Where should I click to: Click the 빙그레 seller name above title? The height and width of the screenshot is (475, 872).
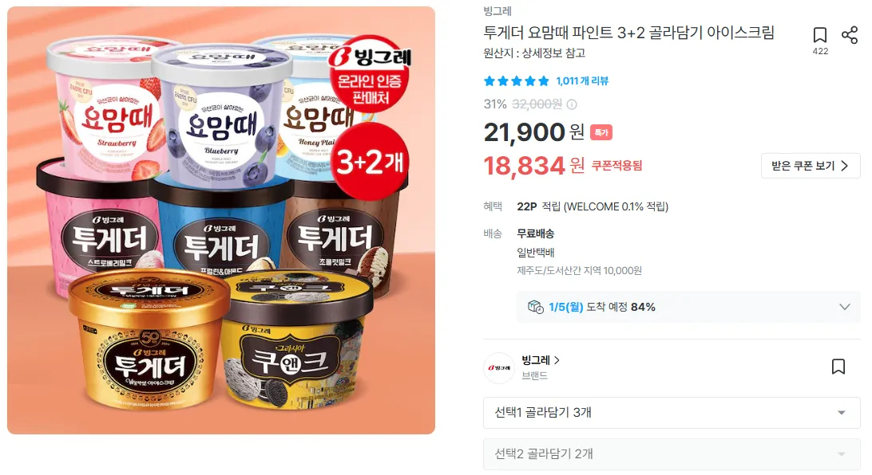pos(497,11)
